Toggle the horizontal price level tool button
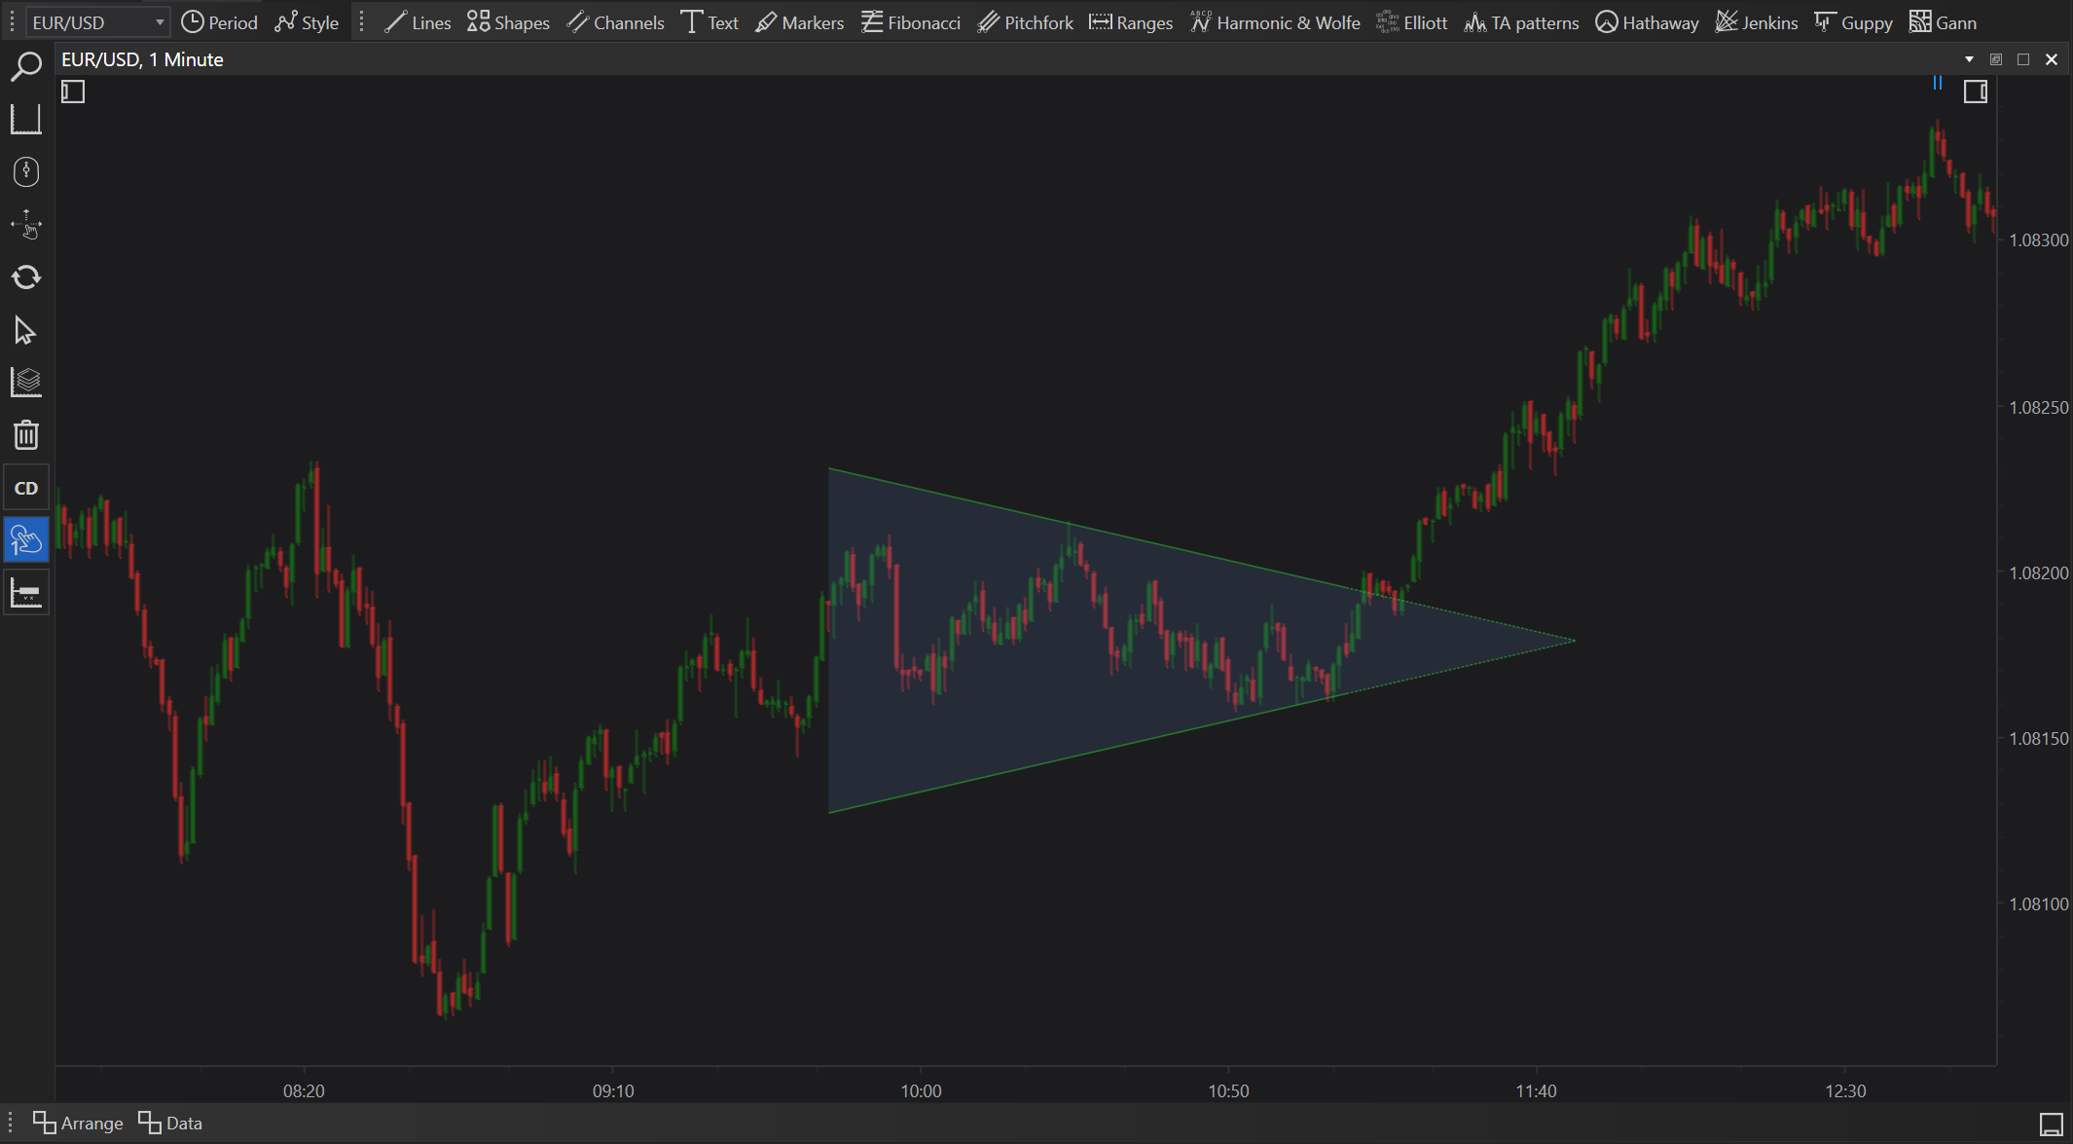The image size is (2073, 1144). tap(26, 592)
